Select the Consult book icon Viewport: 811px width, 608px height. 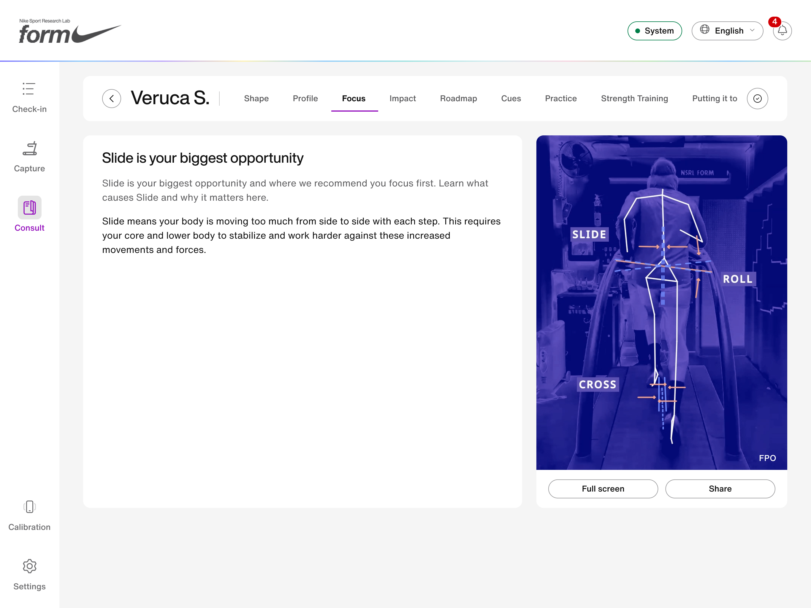pos(29,208)
